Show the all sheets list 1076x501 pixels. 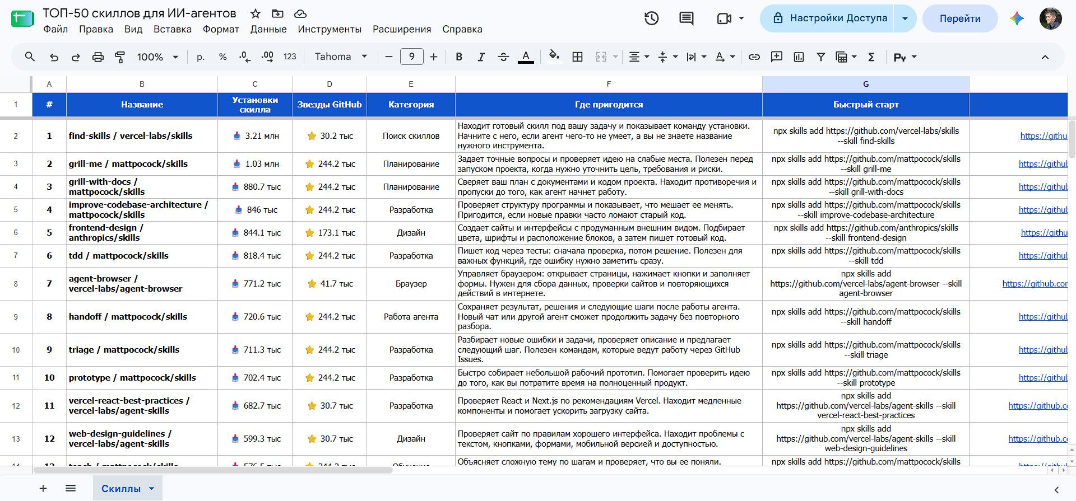[71, 489]
